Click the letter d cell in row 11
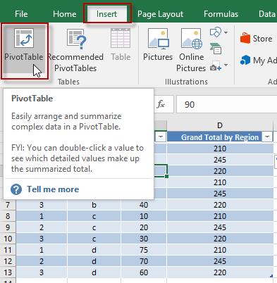 (x=94, y=250)
